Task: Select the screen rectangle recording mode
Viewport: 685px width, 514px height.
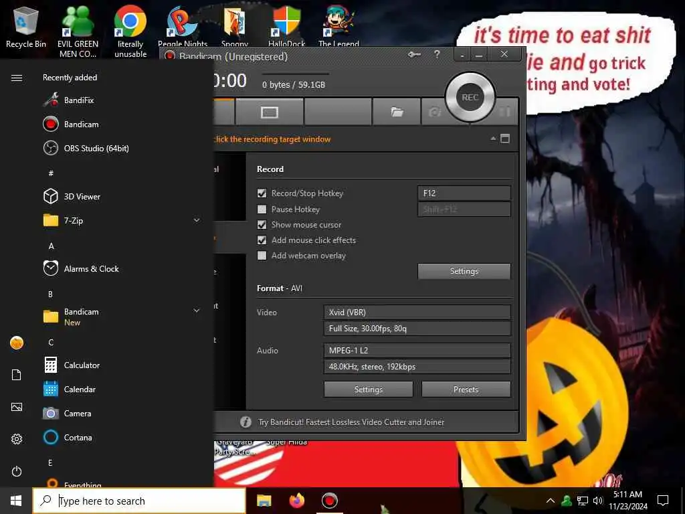Action: tap(270, 112)
